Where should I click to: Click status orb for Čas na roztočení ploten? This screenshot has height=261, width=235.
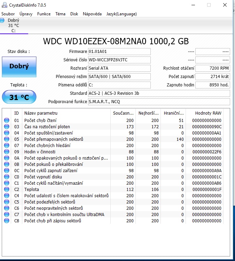(7, 126)
